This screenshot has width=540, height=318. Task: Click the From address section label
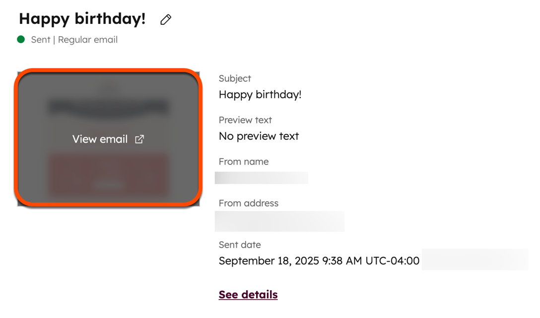pos(249,203)
